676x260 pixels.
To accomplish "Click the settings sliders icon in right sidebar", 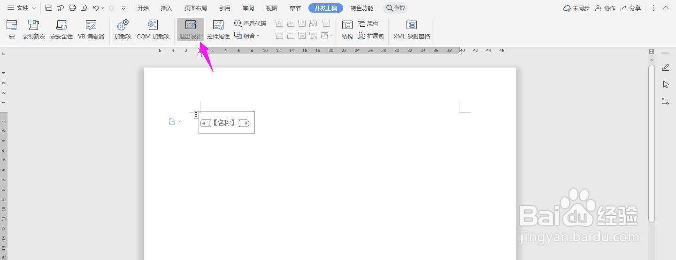I will pos(666,101).
